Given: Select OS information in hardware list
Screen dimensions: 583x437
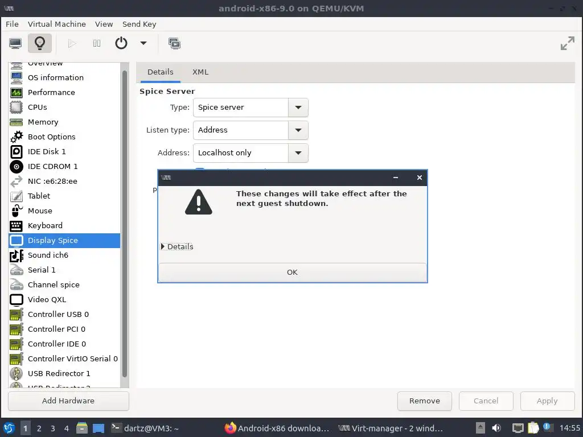Looking at the screenshot, I should point(64,77).
